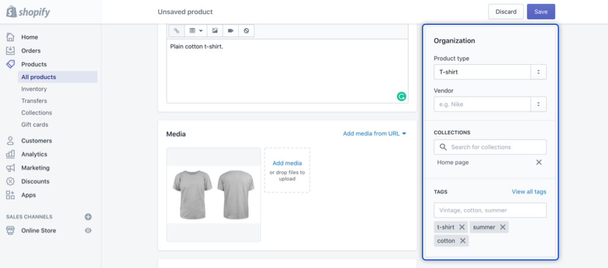Viewport: 608px width, 268px height.
Task: View the online store with the eye icon
Action: (x=88, y=231)
